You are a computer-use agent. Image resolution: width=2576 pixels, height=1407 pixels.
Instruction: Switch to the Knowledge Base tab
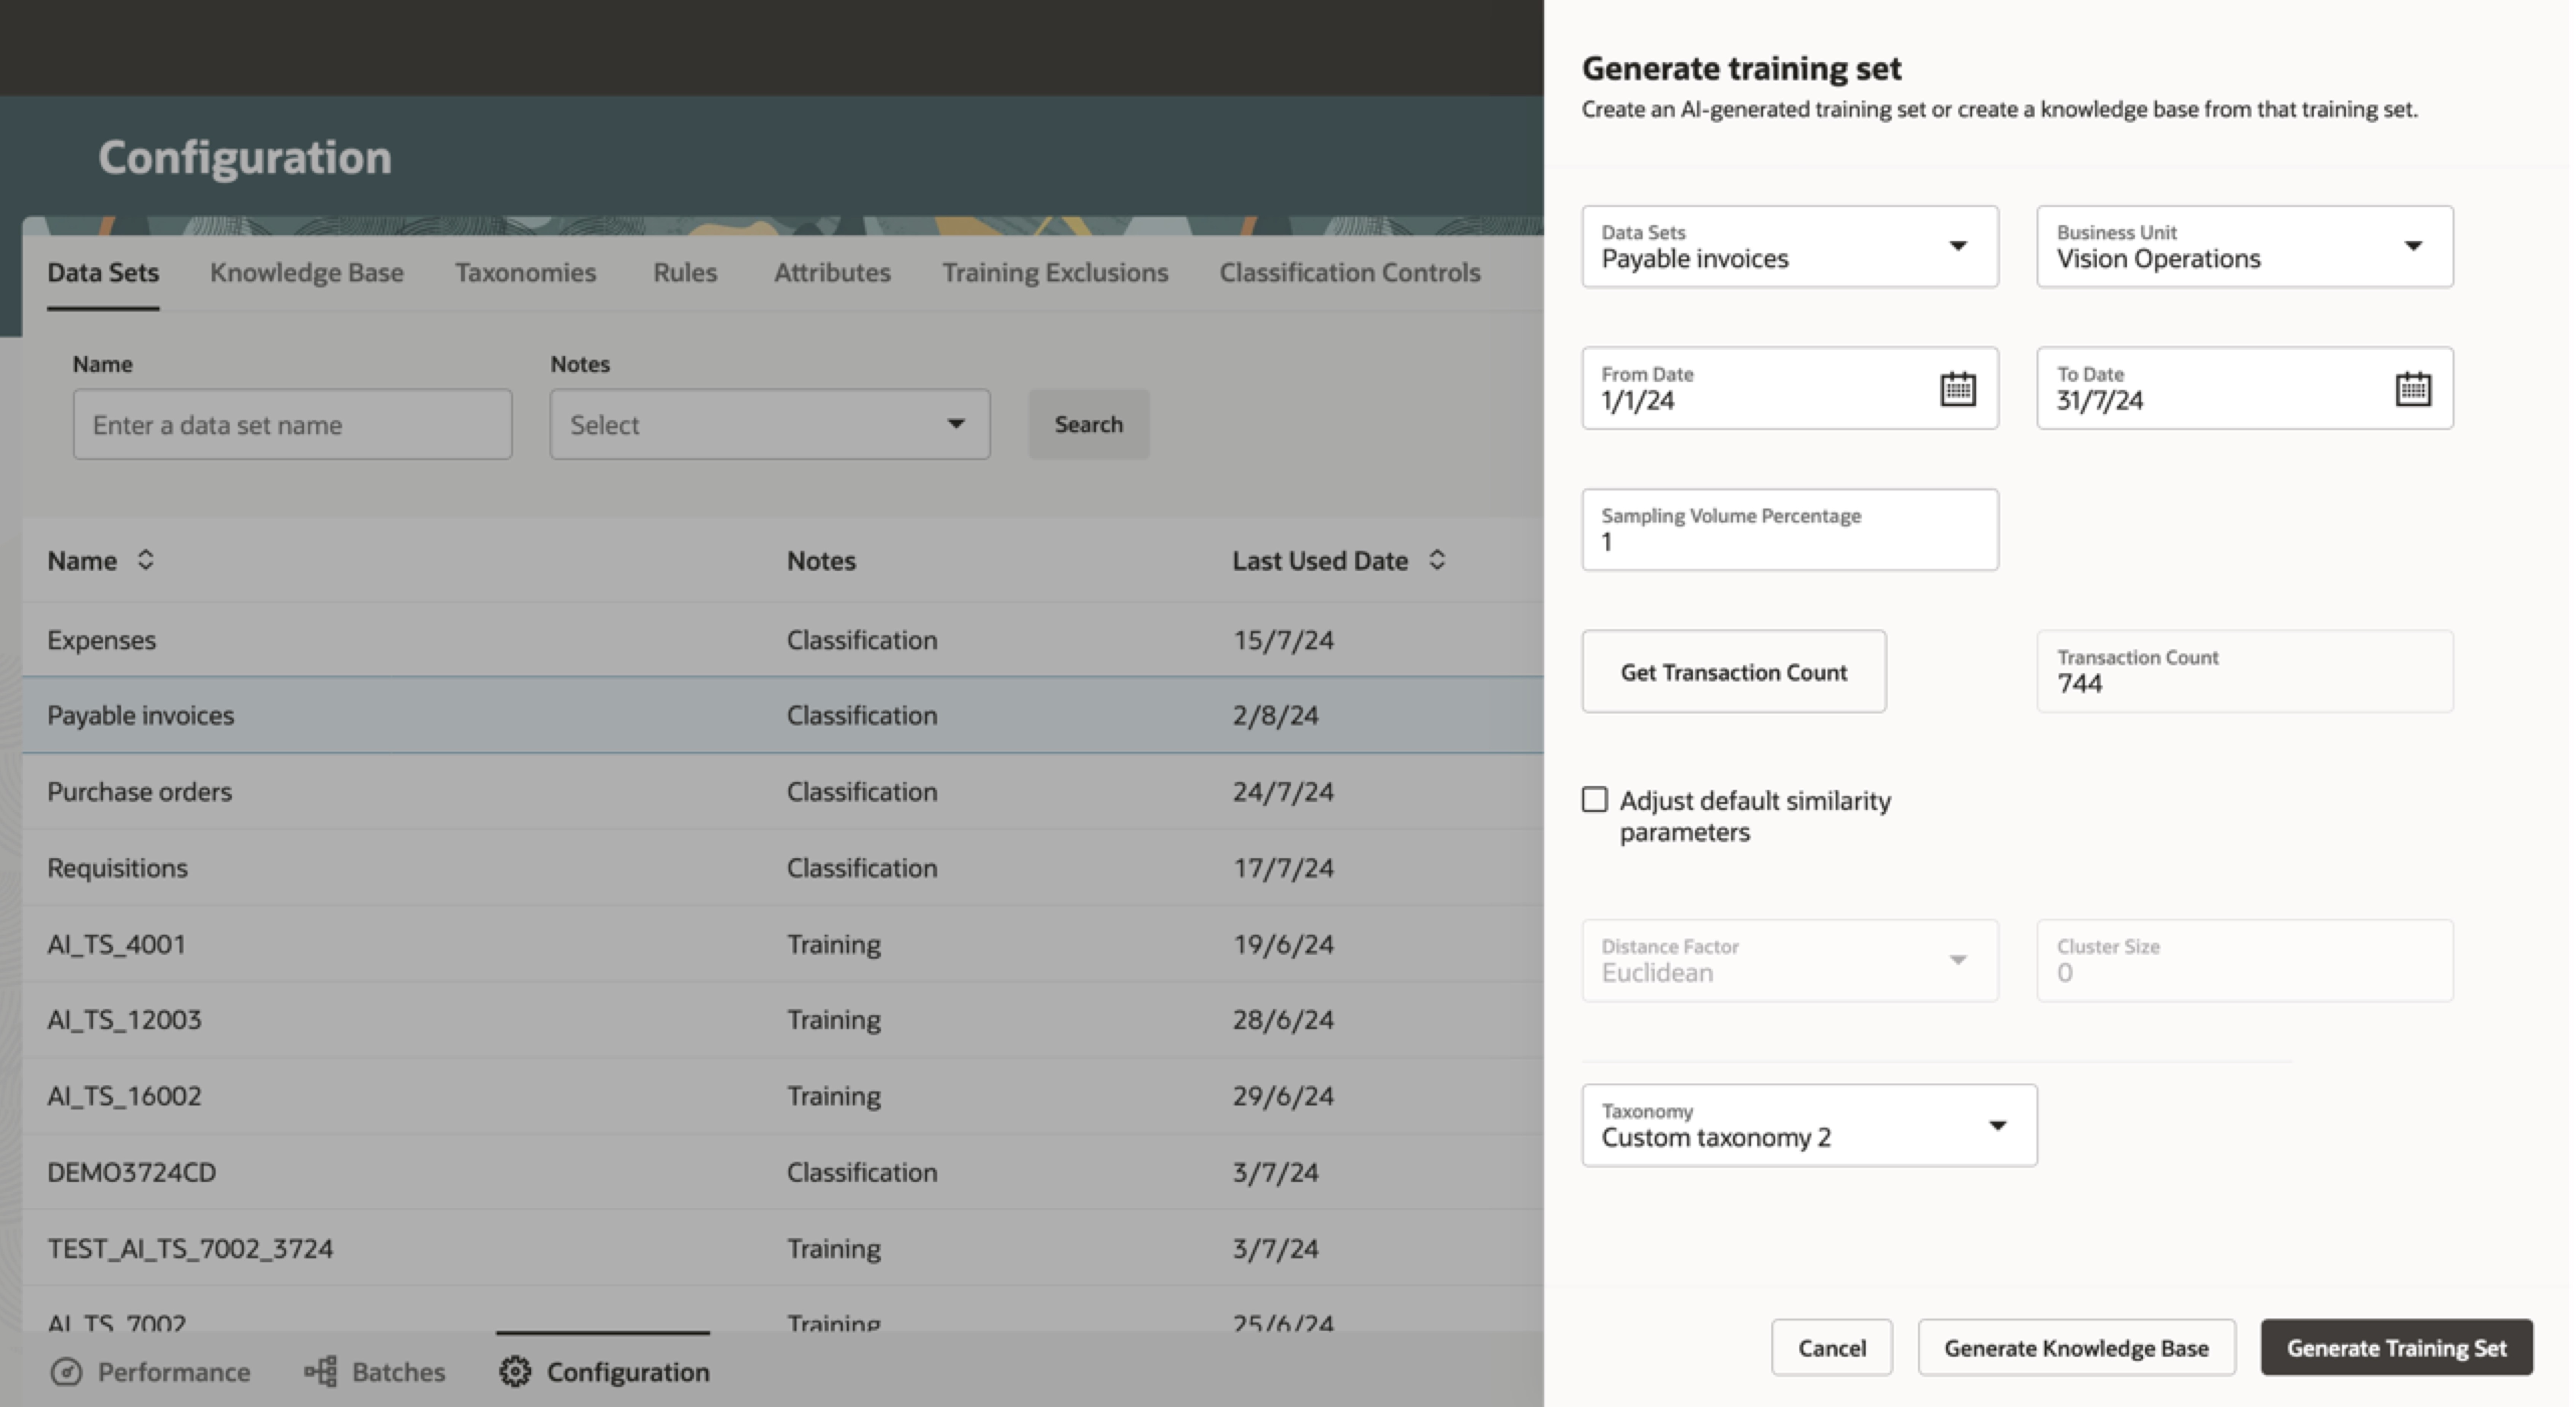coord(306,272)
